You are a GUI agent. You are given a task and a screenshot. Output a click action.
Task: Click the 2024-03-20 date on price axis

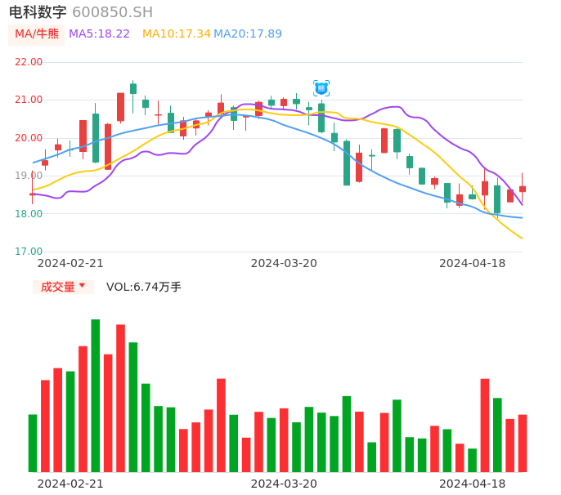point(284,263)
